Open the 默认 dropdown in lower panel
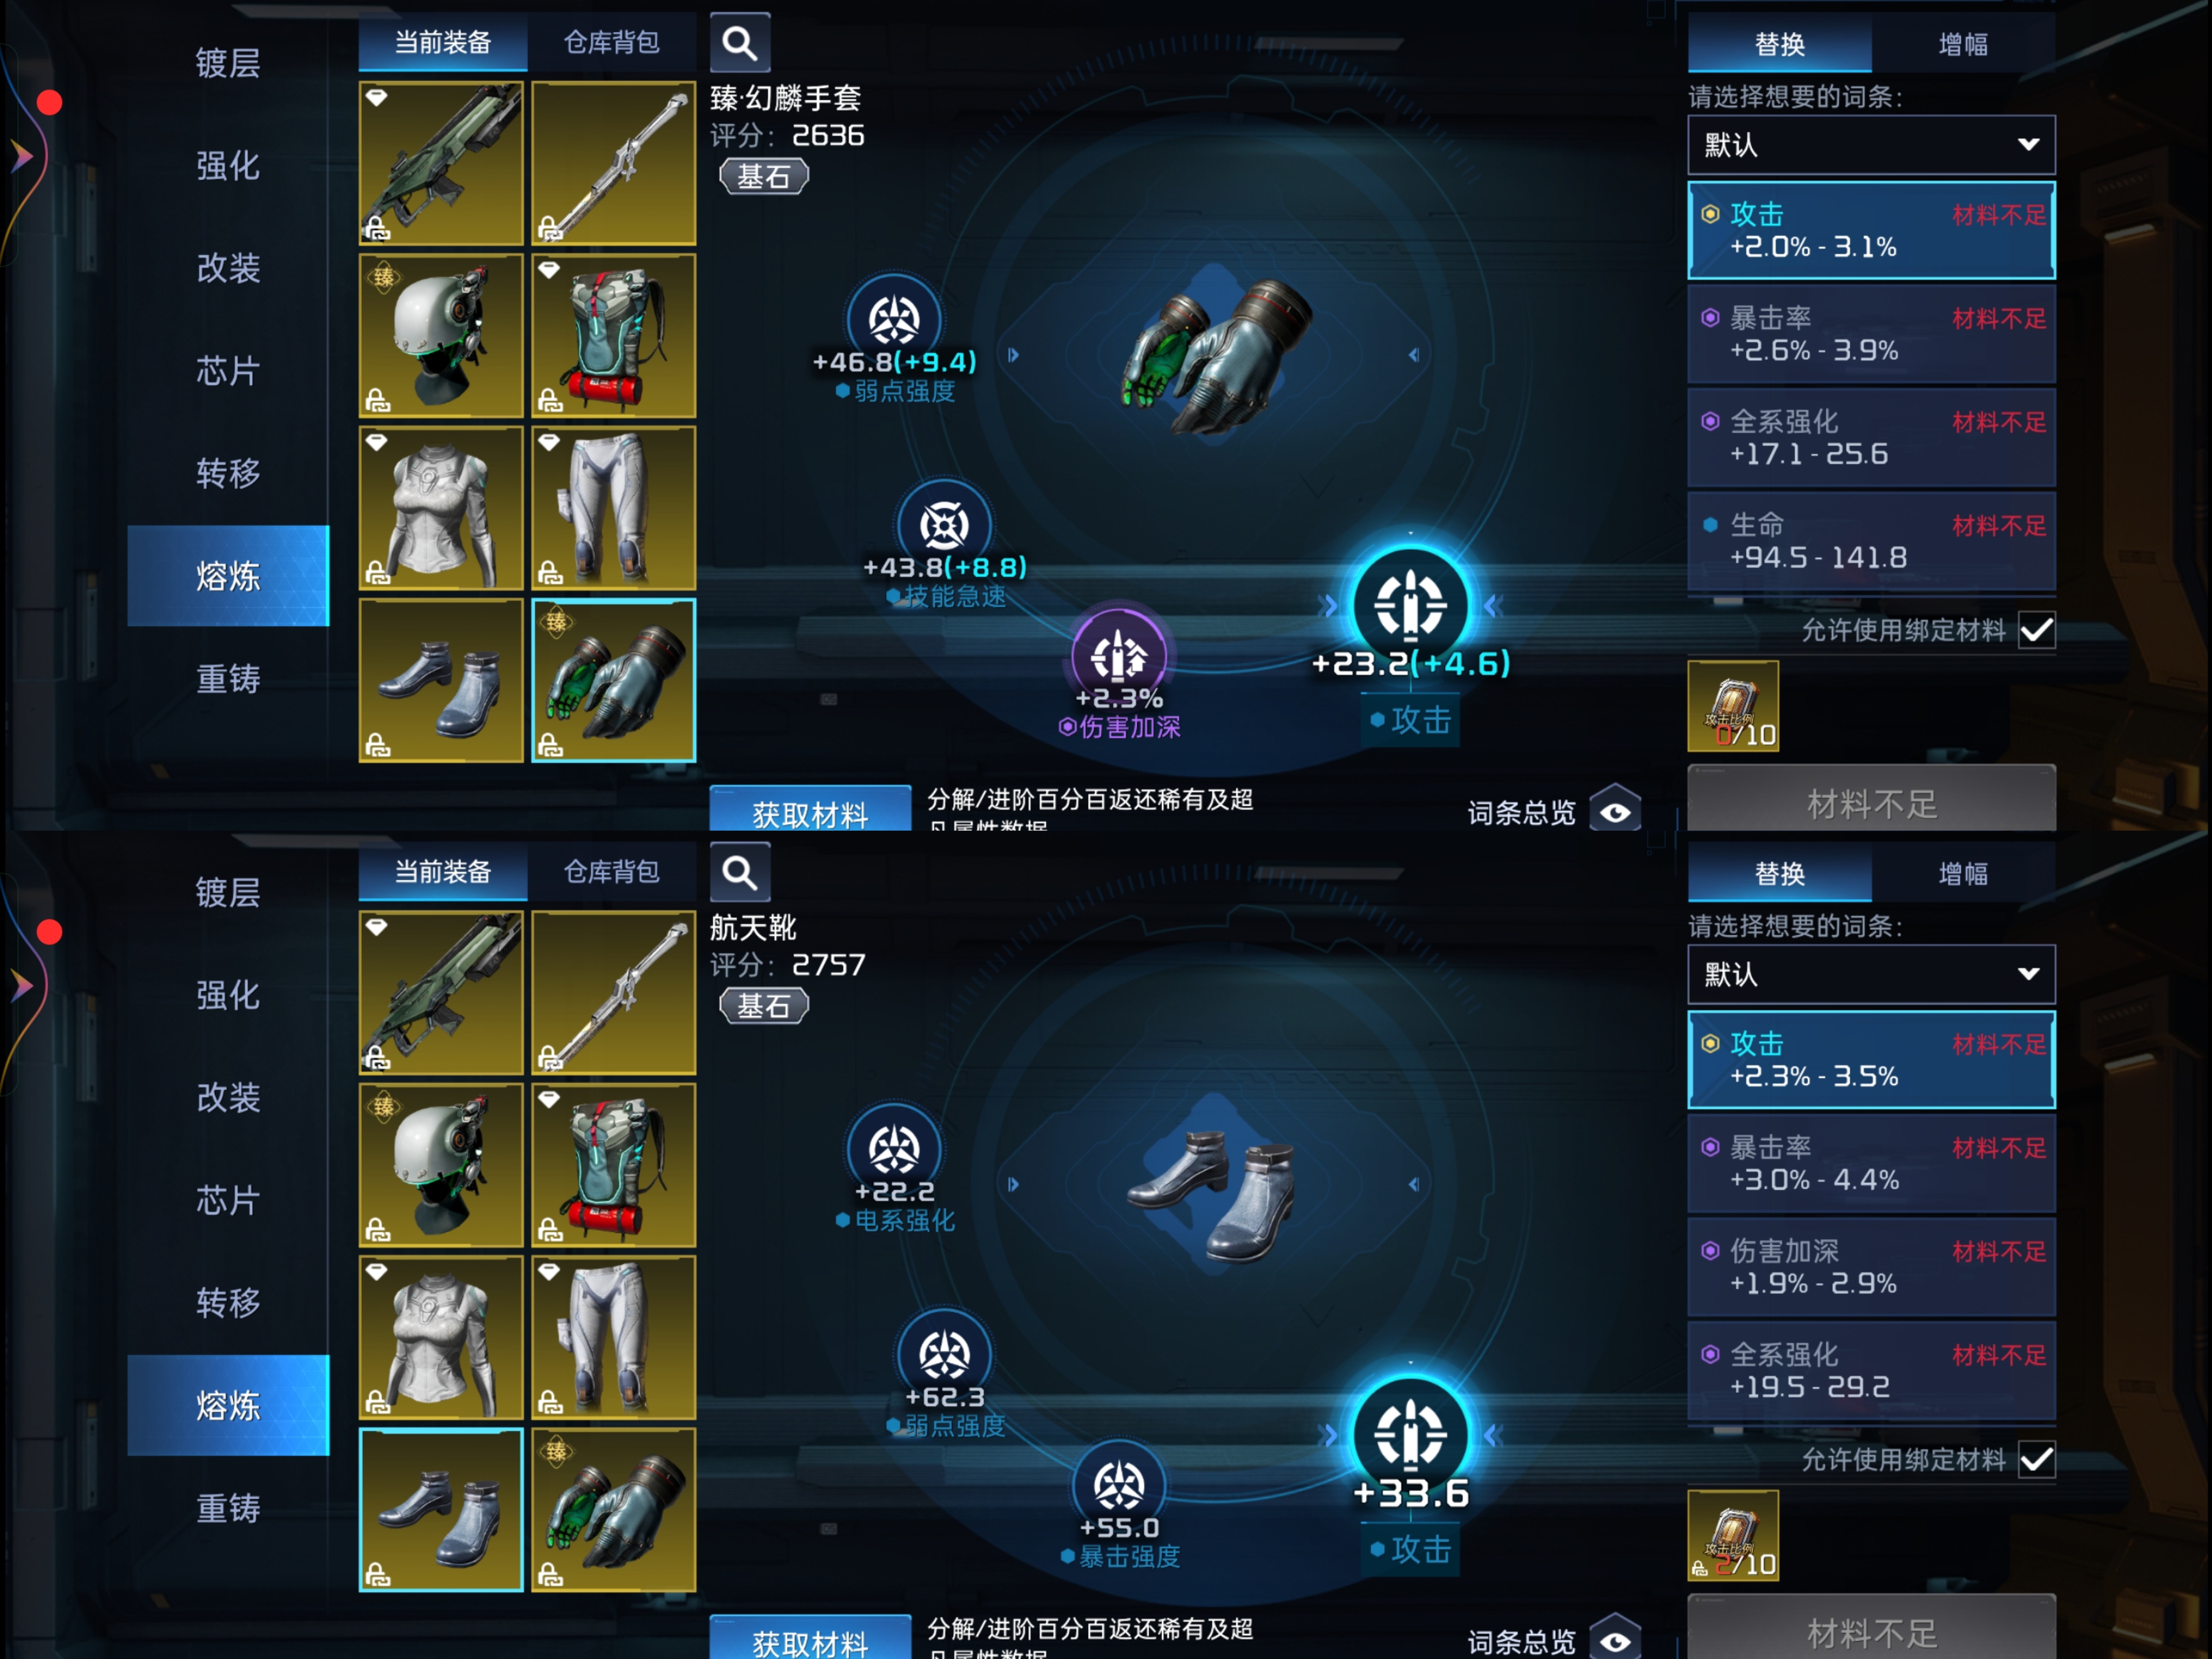 (x=1871, y=975)
